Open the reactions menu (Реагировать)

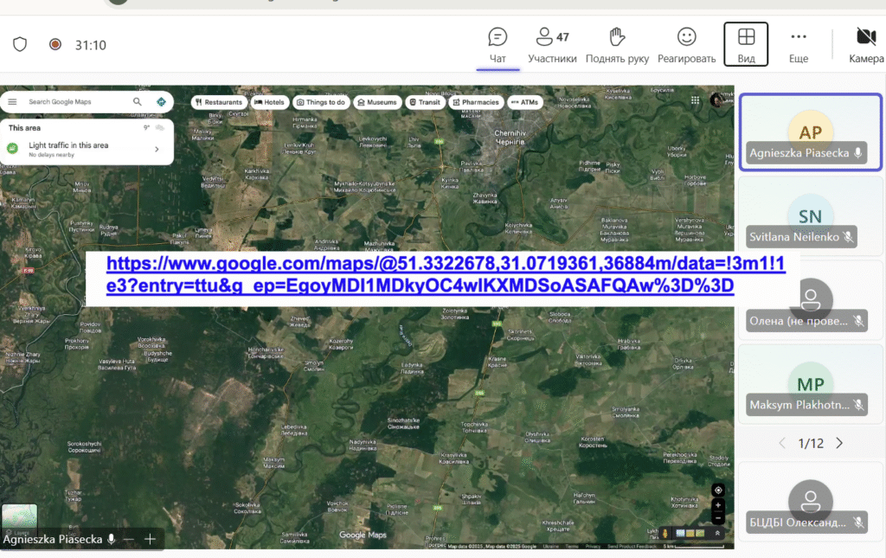click(x=686, y=45)
